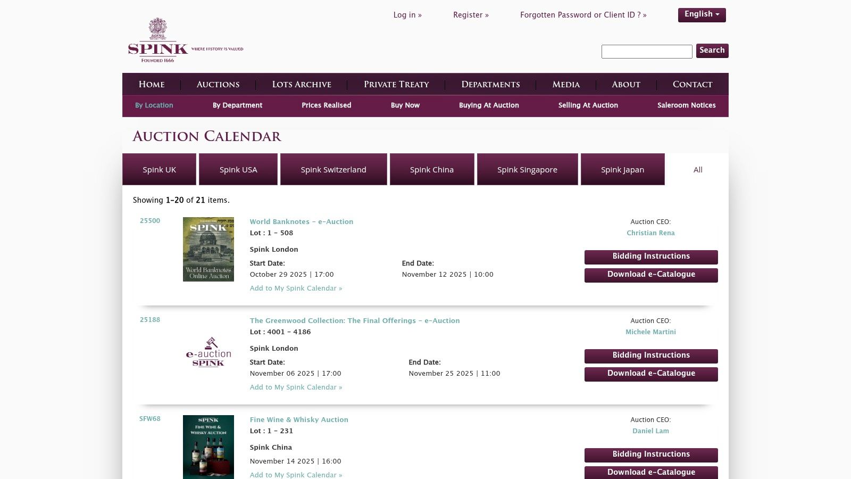Download e-Catalogue for Fine Wine & Whisky auction

(x=651, y=473)
